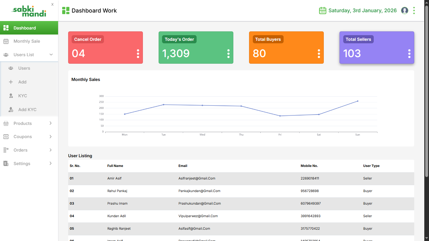Open the KYC submenu item
Viewport: 429px width, 241px height.
23,96
